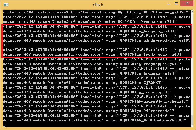196x130 pixels.
Task: Click the sg_trojanyyds_ga4 proxy entry
Action: (x=157, y=64)
